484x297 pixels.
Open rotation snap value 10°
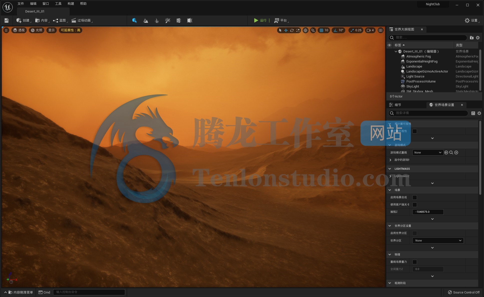pyautogui.click(x=341, y=30)
